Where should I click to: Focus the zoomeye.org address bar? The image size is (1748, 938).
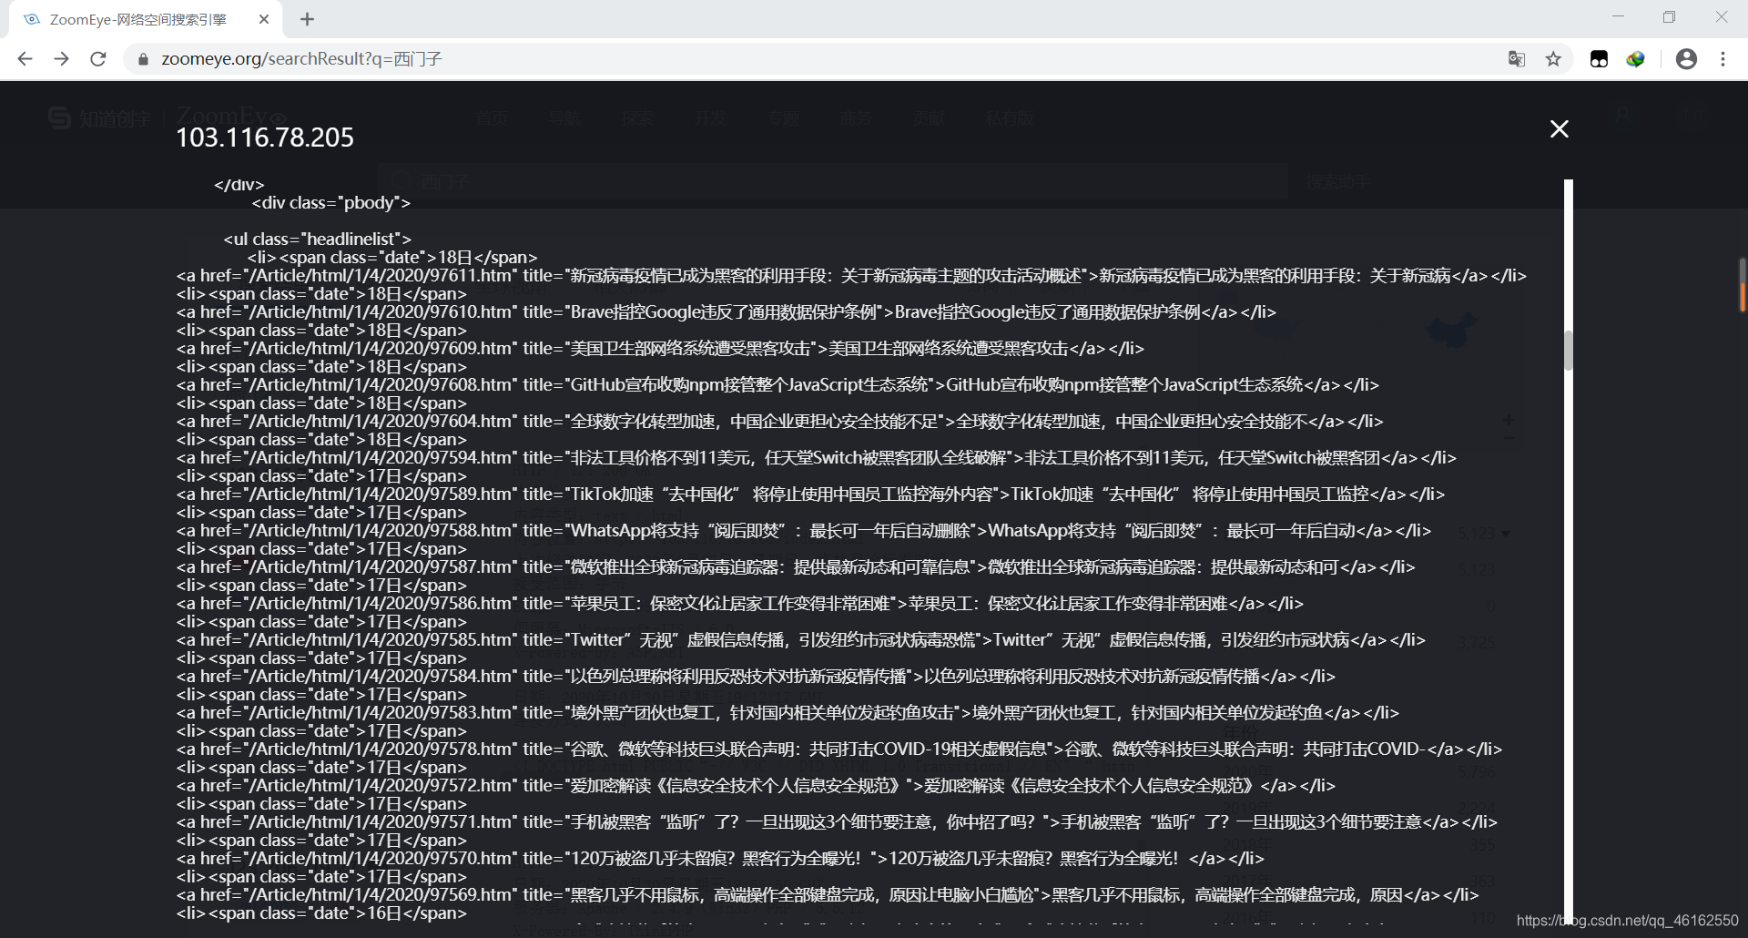[819, 59]
